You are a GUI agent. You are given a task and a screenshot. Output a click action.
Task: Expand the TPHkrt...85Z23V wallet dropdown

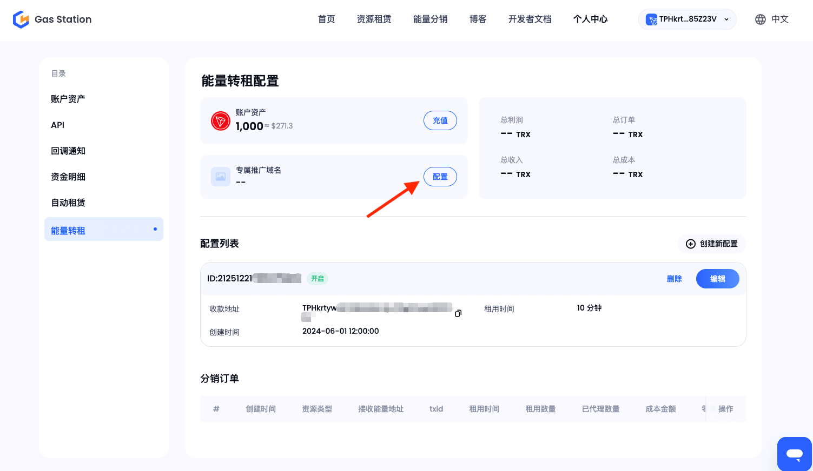[726, 19]
